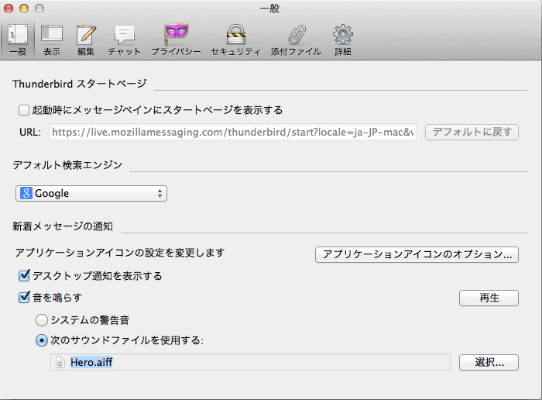The height and width of the screenshot is (400, 542).
Task: Open the 編集 (Composition) pencil icon pane
Action: (86, 40)
